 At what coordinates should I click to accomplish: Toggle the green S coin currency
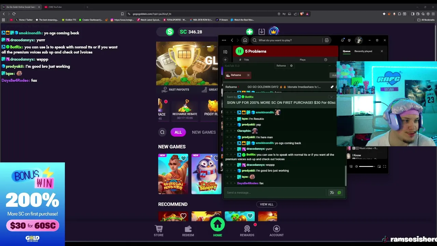click(170, 32)
